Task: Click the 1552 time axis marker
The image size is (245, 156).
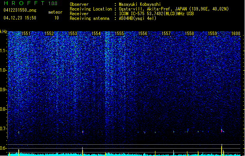Action: pyautogui.click(x=49, y=34)
